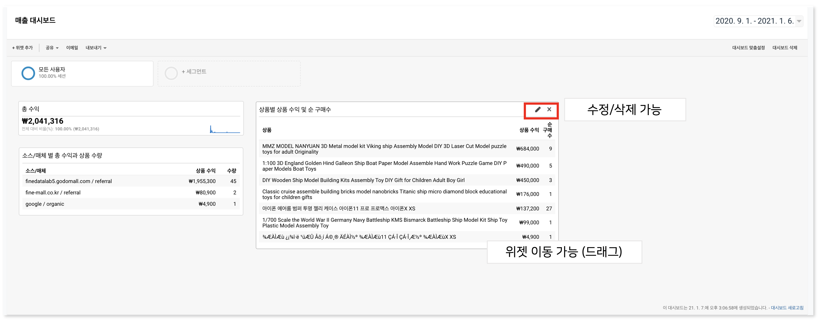Click the 소스/매체 column header
The height and width of the screenshot is (325, 821).
36,171
